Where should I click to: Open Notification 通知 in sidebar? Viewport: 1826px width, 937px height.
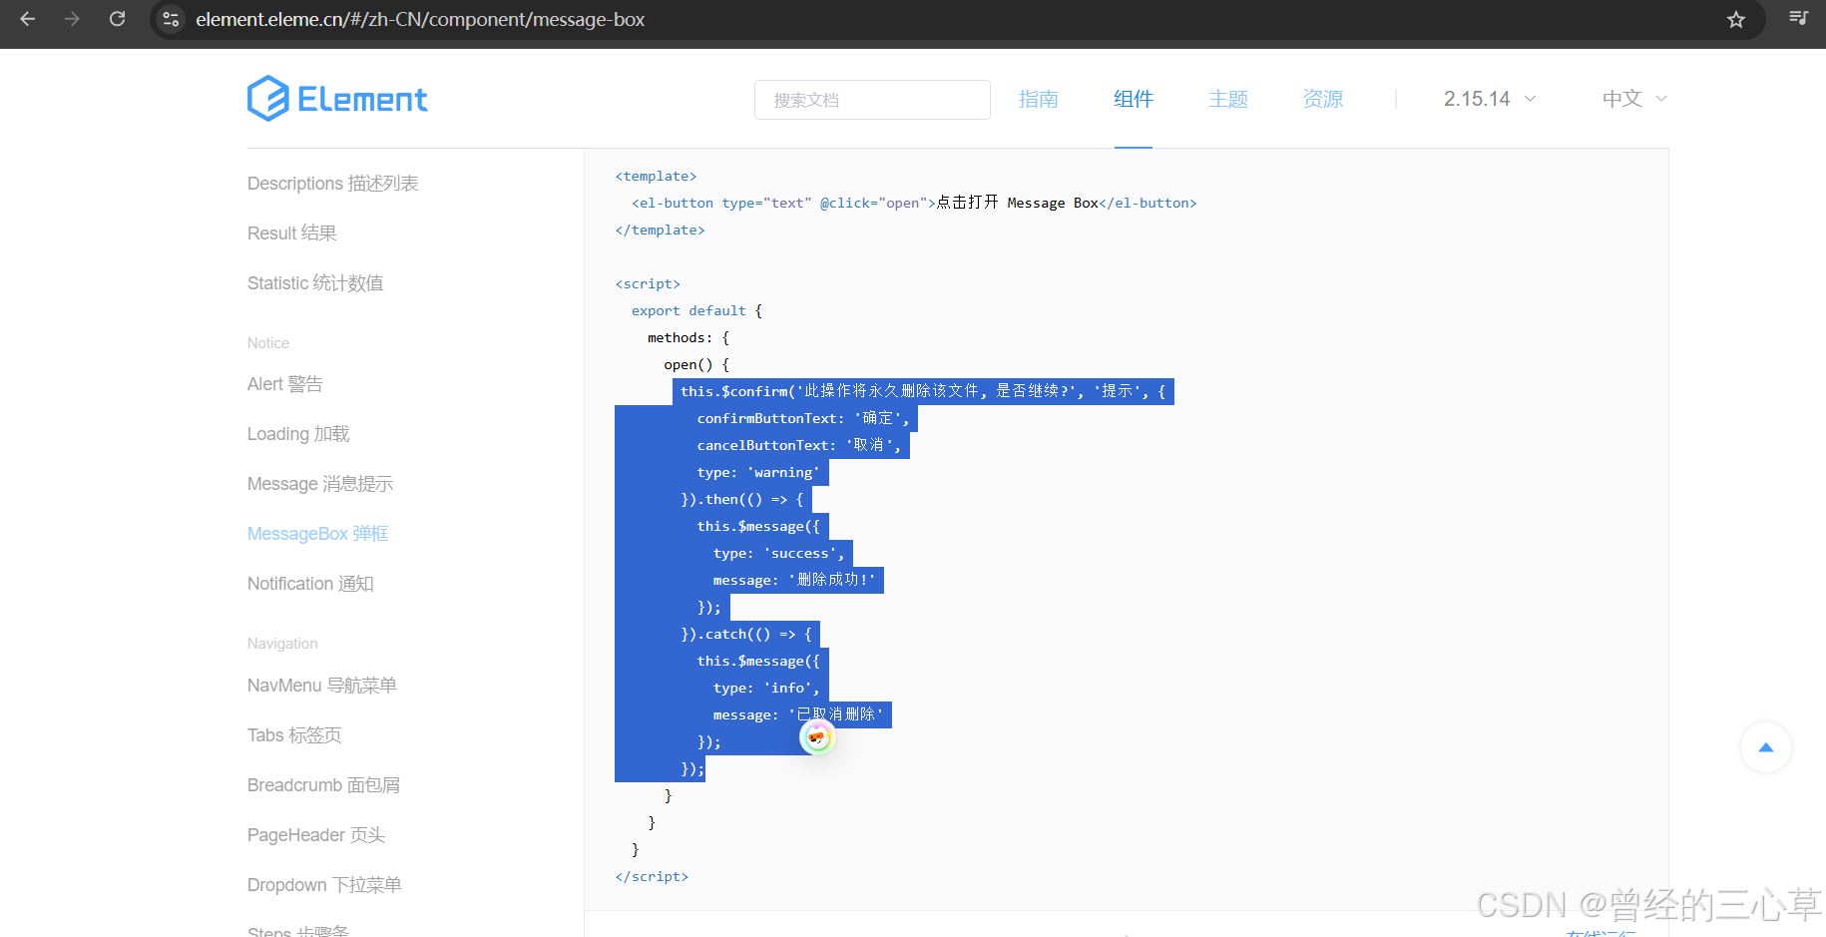tap(310, 584)
